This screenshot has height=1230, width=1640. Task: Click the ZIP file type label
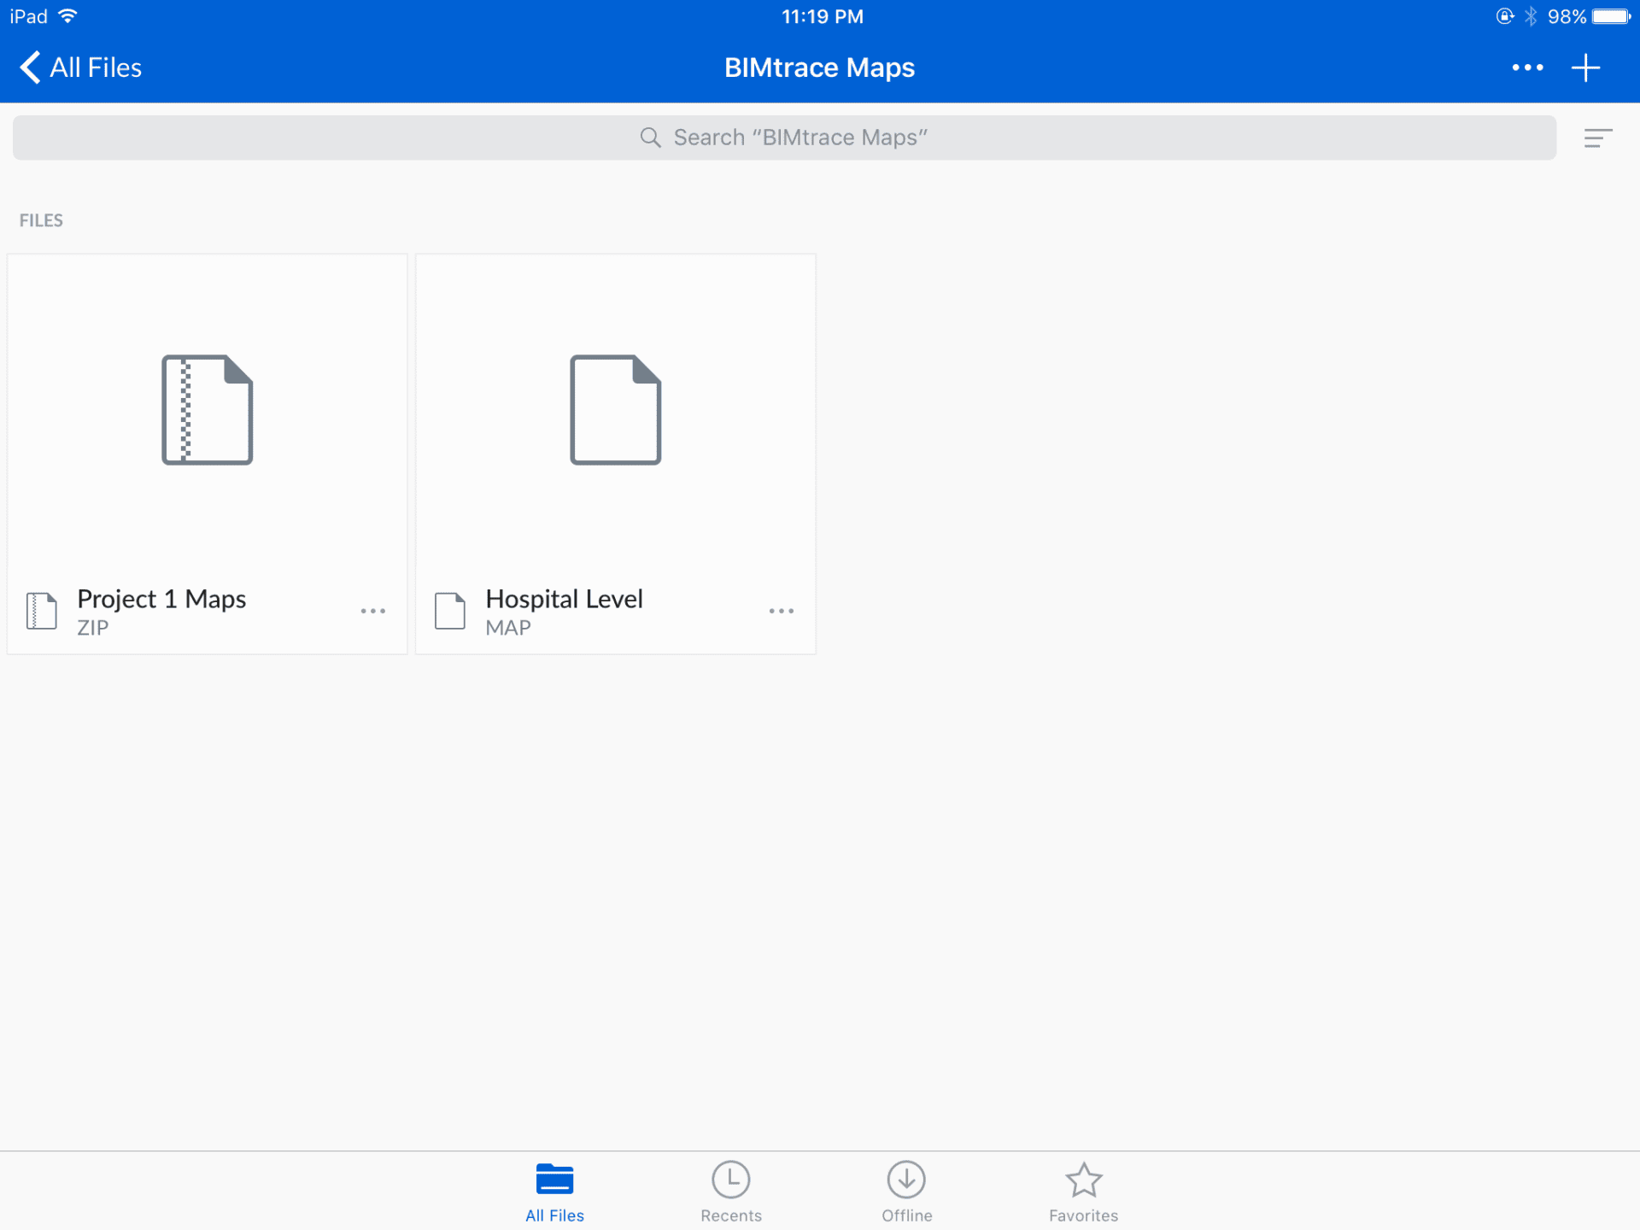(x=92, y=628)
